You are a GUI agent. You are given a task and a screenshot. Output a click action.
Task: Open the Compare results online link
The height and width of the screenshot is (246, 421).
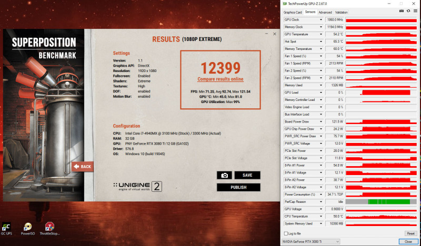point(220,79)
